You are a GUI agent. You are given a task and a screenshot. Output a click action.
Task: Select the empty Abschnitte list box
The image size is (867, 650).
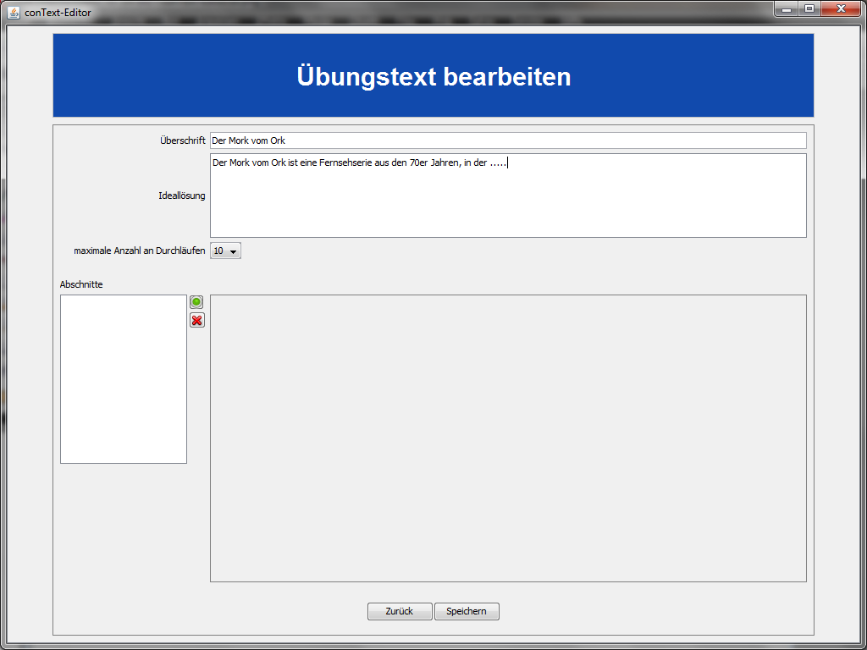[x=124, y=379]
